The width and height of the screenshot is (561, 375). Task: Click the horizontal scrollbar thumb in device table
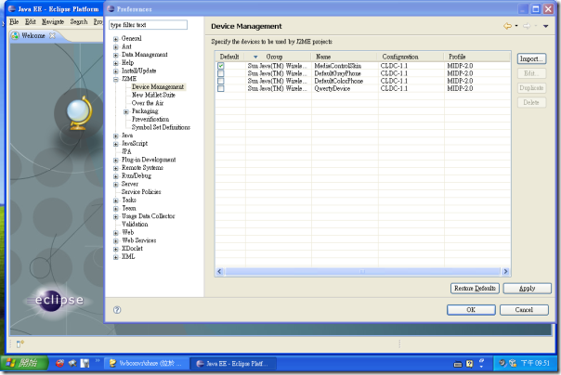click(362, 272)
